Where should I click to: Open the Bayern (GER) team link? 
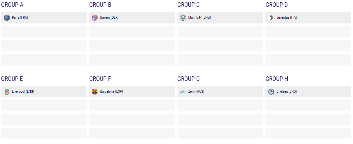point(109,18)
